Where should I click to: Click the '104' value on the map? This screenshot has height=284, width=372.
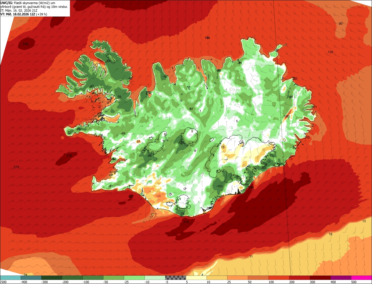point(207,38)
